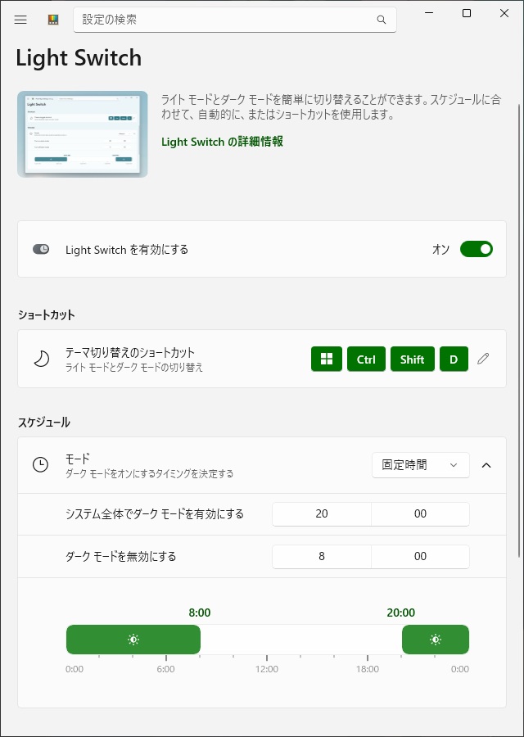Click the sun icon on left timeline bar
The width and height of the screenshot is (524, 737).
coord(133,640)
